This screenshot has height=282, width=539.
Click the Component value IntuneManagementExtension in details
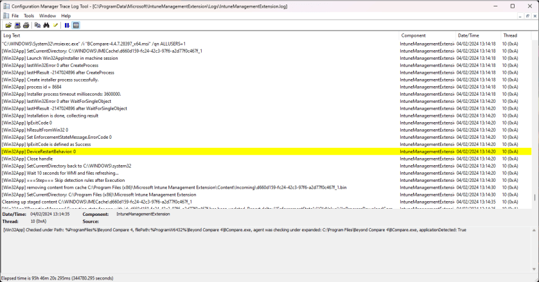143,215
